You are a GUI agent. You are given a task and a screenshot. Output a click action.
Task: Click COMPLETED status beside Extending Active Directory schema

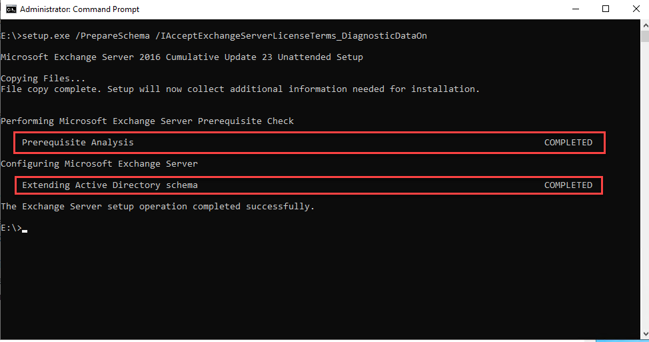coord(568,185)
